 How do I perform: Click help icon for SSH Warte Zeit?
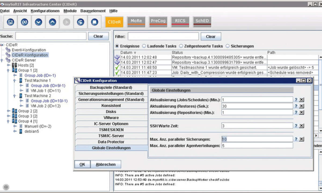pos(296,126)
